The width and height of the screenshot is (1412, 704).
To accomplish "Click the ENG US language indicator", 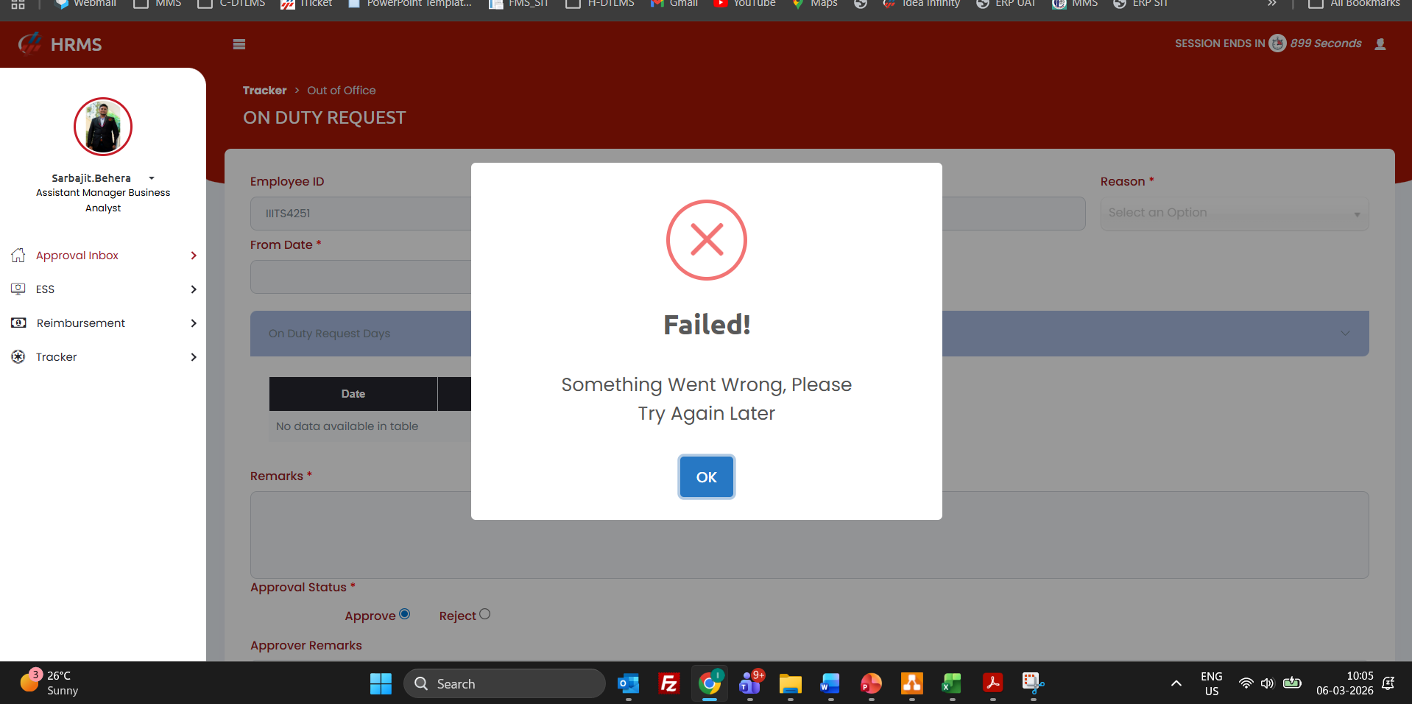I will (x=1212, y=683).
